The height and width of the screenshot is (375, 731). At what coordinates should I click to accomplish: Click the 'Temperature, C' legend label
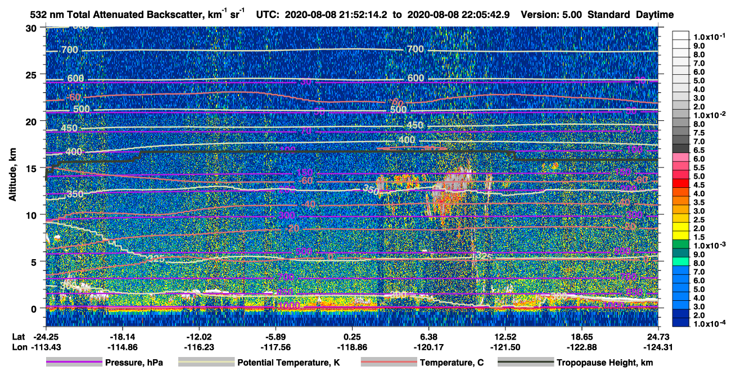(x=452, y=363)
